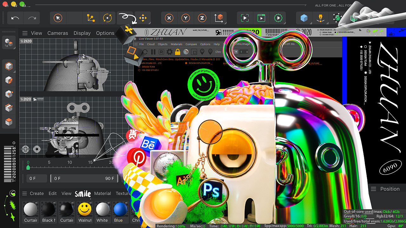406x228 pixels.
Task: Click the F focus picker pin
Action: (x=202, y=52)
